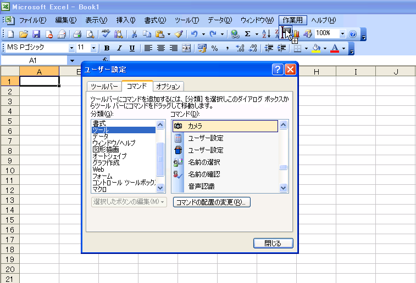Cut selection with scissors icon
The height and width of the screenshot is (283, 416).
pyautogui.click(x=135, y=34)
